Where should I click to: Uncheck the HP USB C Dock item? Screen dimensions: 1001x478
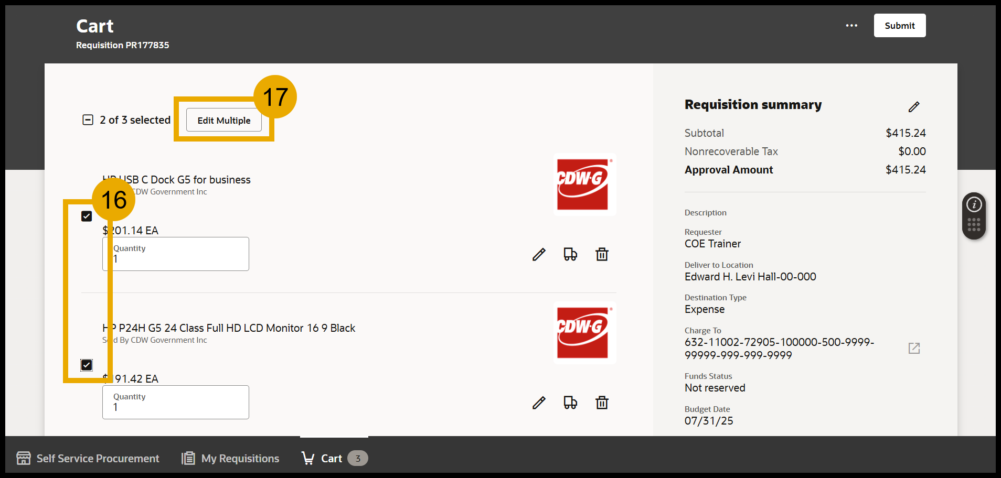86,215
